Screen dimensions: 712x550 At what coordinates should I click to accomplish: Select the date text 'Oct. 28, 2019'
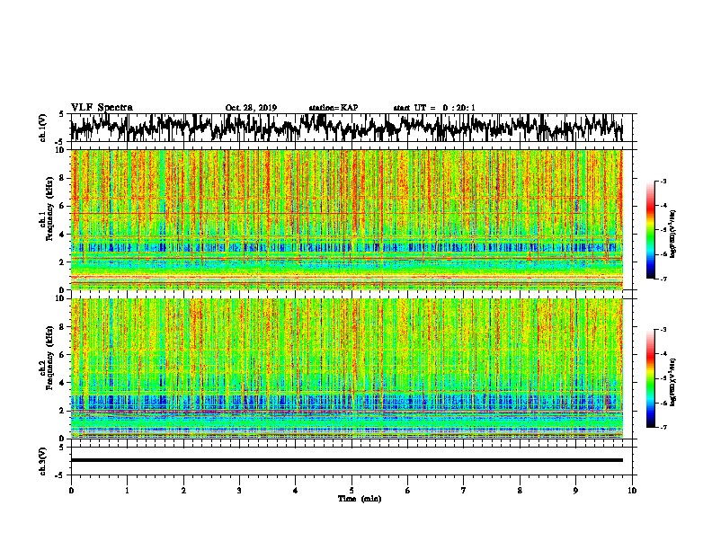click(x=251, y=108)
